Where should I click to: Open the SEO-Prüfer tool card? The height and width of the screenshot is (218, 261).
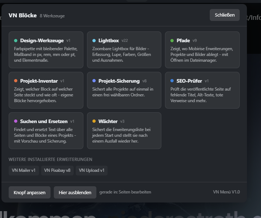pos(202,90)
